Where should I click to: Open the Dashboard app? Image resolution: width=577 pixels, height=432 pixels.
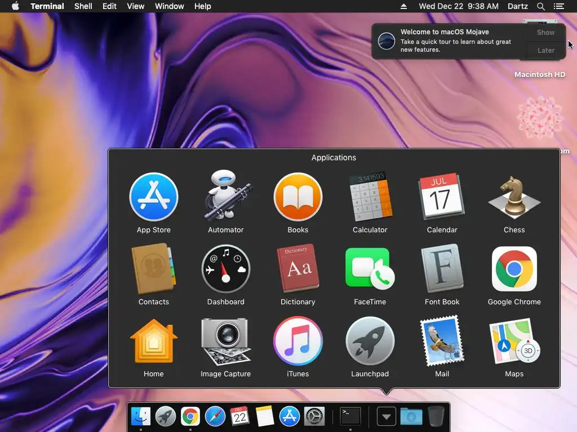click(225, 269)
